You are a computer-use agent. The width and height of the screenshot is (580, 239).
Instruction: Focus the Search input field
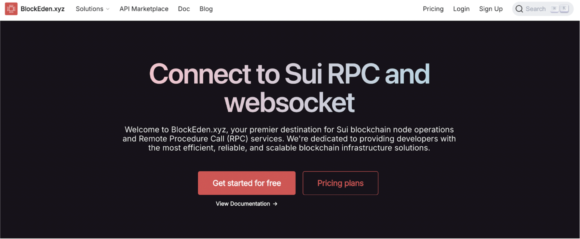535,9
